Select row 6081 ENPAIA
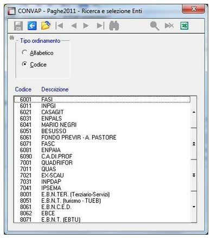 (102, 150)
